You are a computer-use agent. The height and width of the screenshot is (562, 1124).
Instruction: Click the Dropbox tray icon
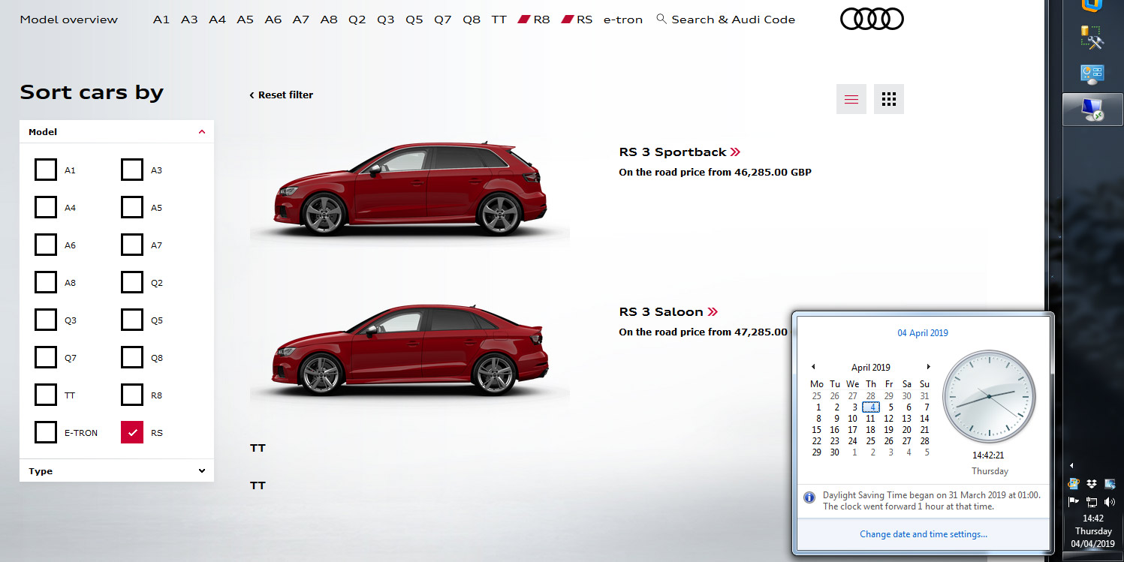[1091, 484]
